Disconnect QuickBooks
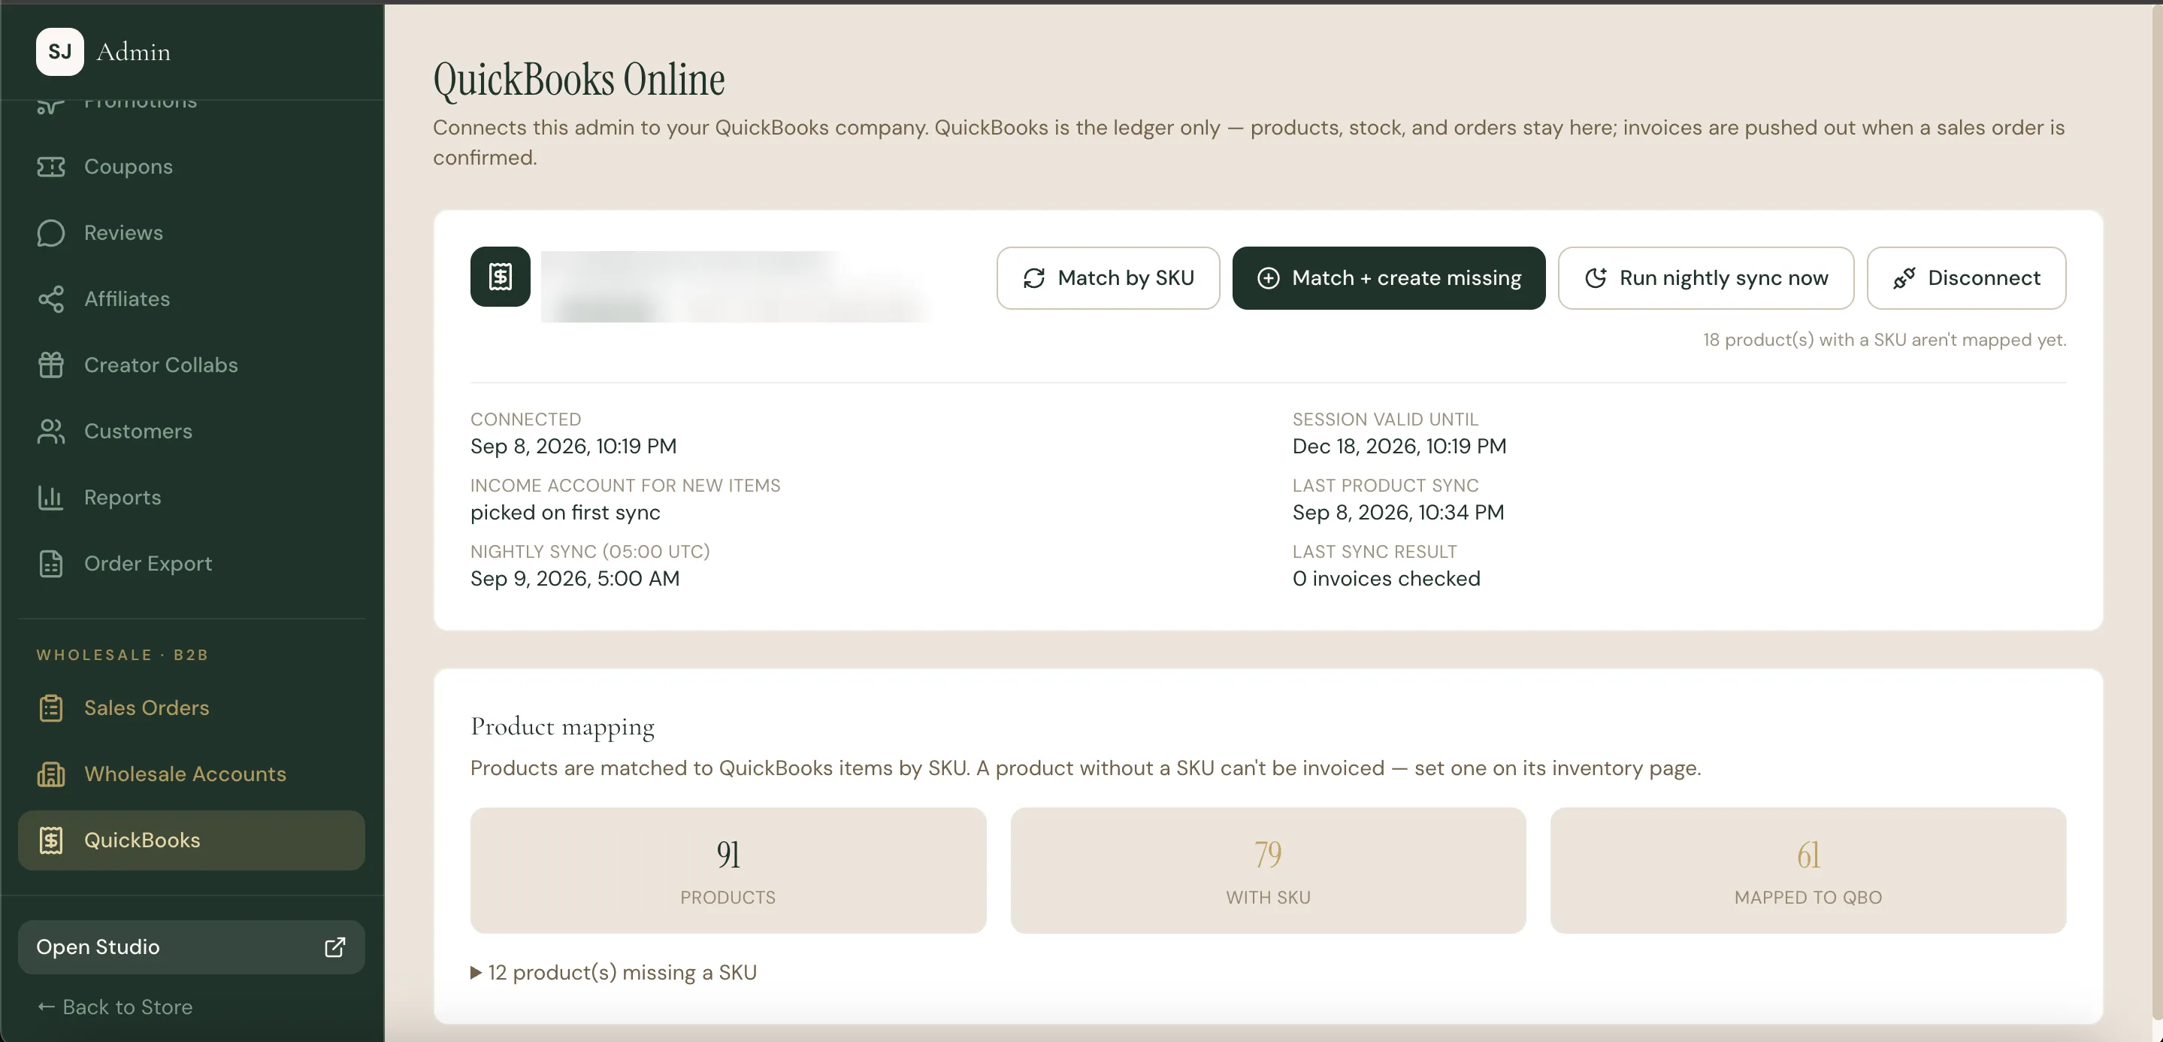 pyautogui.click(x=1965, y=278)
